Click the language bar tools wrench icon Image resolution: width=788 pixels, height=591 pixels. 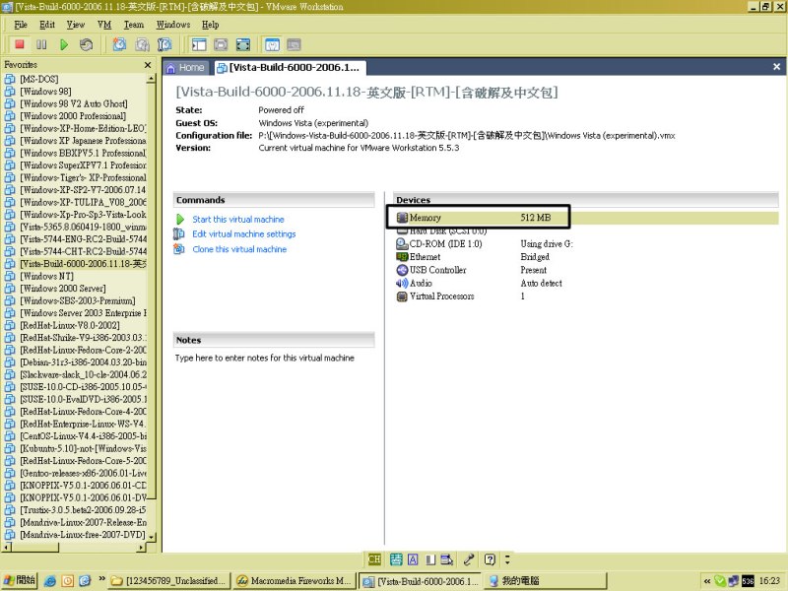pyautogui.click(x=469, y=559)
